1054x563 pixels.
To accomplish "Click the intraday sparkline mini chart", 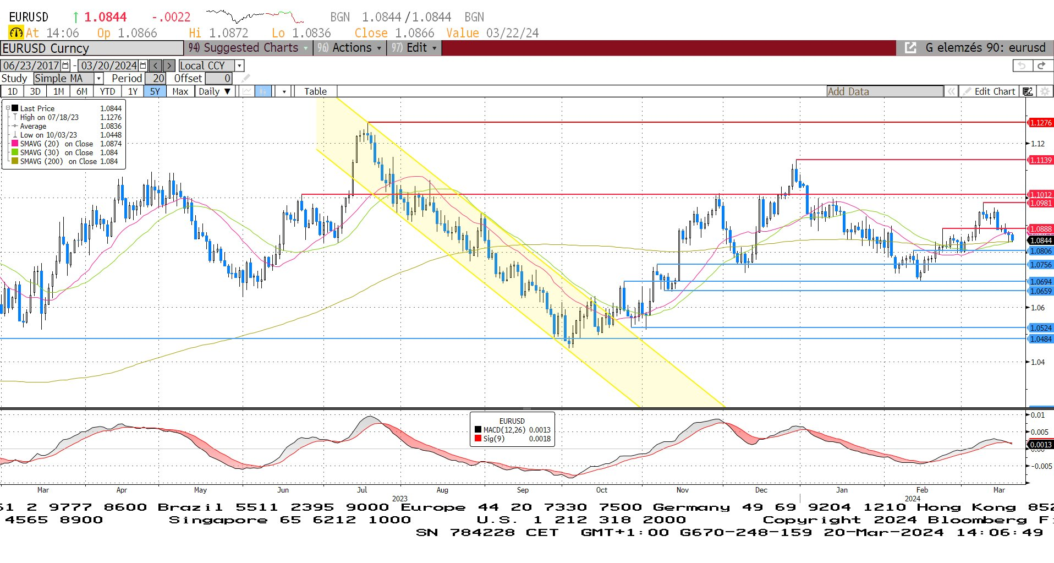I will (255, 16).
